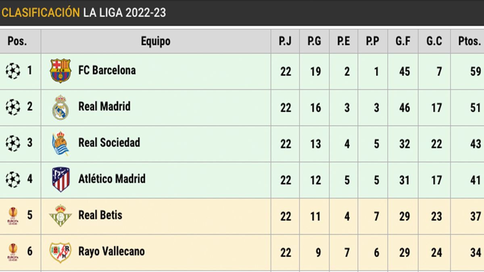Screen dimensions: 484x272
Task: Open the Rayo Vallecano team name link
Action: click(x=111, y=251)
